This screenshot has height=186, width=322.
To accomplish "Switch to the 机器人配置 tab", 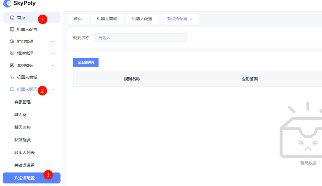I will click(142, 19).
